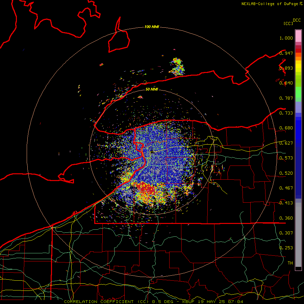Click the TH threshold label

click(290, 263)
